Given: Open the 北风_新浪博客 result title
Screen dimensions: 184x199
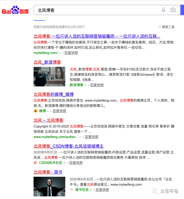Looking at the screenshot, I should 47,62.
